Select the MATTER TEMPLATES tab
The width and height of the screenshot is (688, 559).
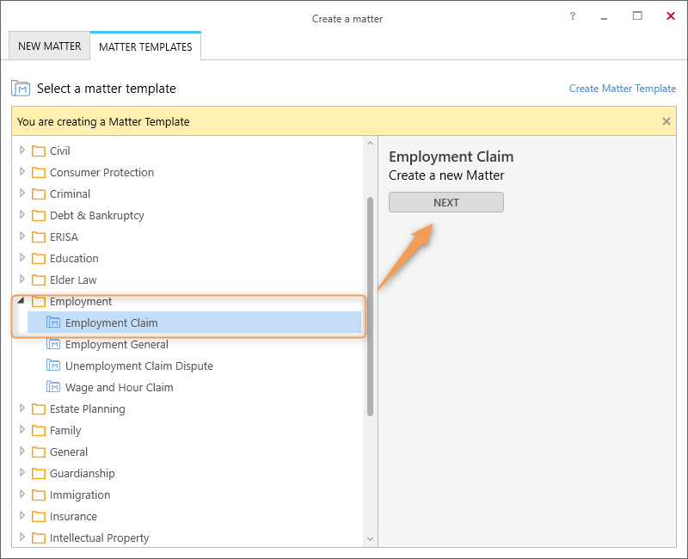coord(145,46)
